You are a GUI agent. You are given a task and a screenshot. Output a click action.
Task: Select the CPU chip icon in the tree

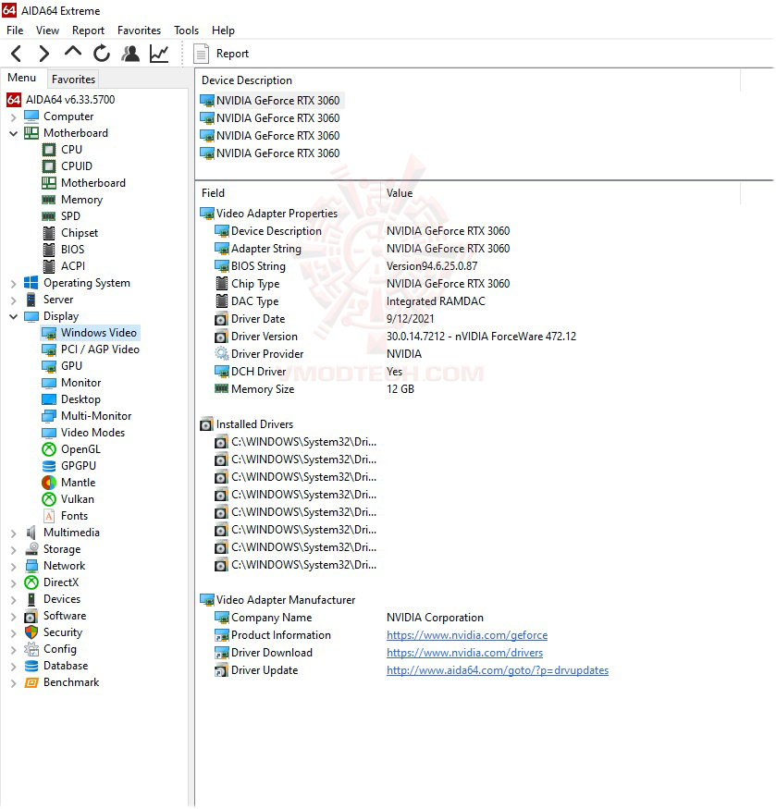click(49, 150)
